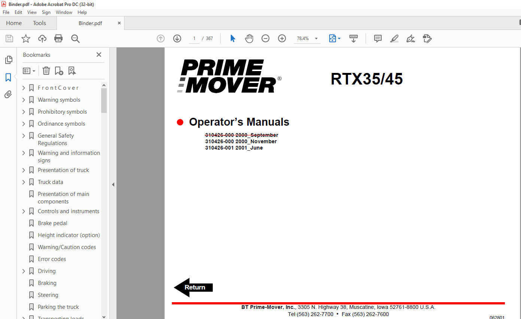Expand the Driving bookmark
Screen dimensions: 521x319
[x=24, y=271]
